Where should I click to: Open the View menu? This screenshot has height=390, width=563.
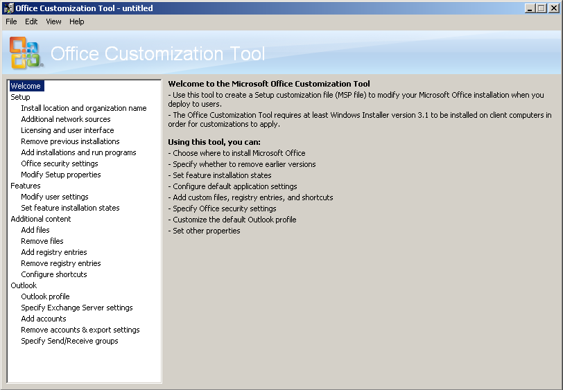click(x=53, y=21)
